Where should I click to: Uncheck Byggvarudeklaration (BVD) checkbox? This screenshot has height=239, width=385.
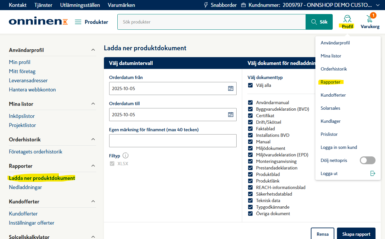[250, 109]
